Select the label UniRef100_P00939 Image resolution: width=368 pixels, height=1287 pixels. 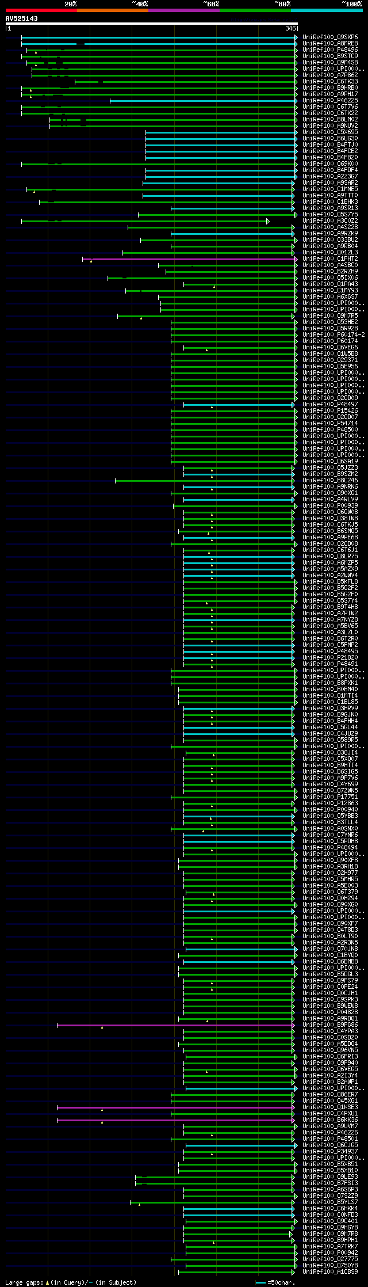click(330, 506)
